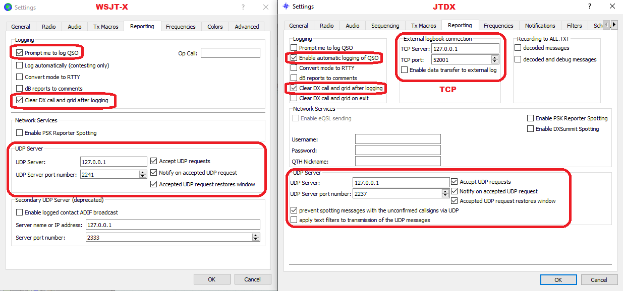Close the JTDX Settings window
Viewport: 623px width, 291px height.
(612, 7)
